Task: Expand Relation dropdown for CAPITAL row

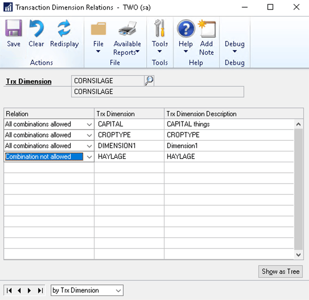Action: pos(89,124)
